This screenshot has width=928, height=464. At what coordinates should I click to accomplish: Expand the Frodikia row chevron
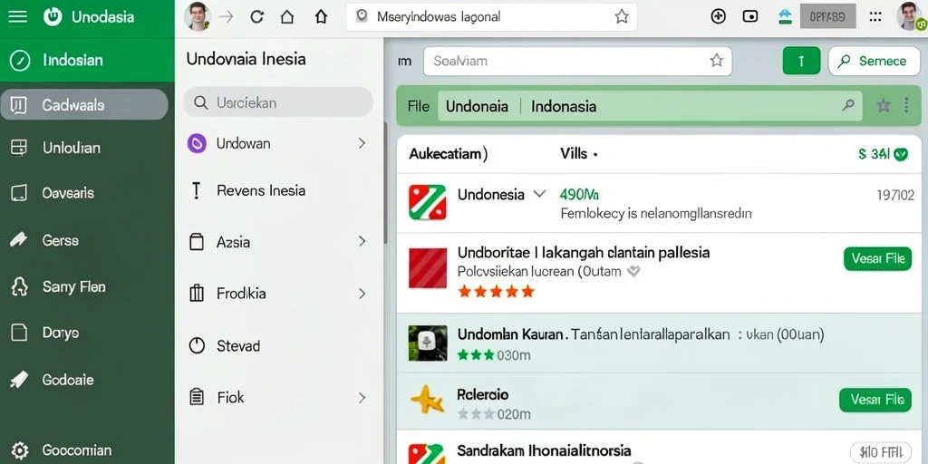click(362, 294)
